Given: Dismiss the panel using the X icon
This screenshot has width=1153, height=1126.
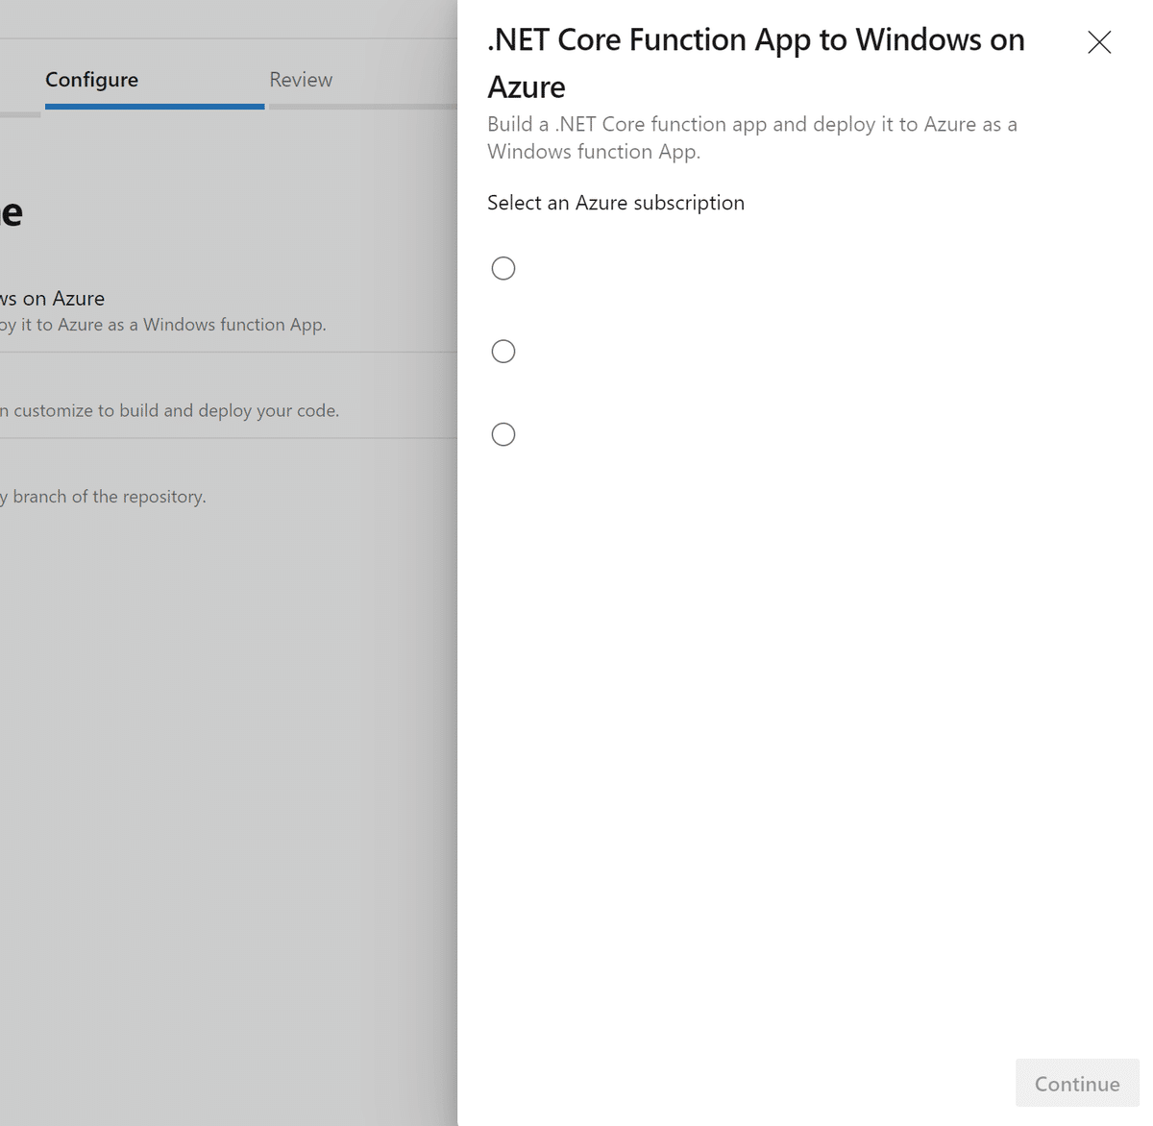Looking at the screenshot, I should pos(1098,42).
